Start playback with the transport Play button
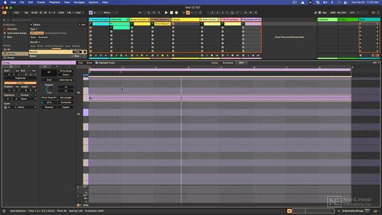Image resolution: width=382 pixels, height=215 pixels. (166, 13)
